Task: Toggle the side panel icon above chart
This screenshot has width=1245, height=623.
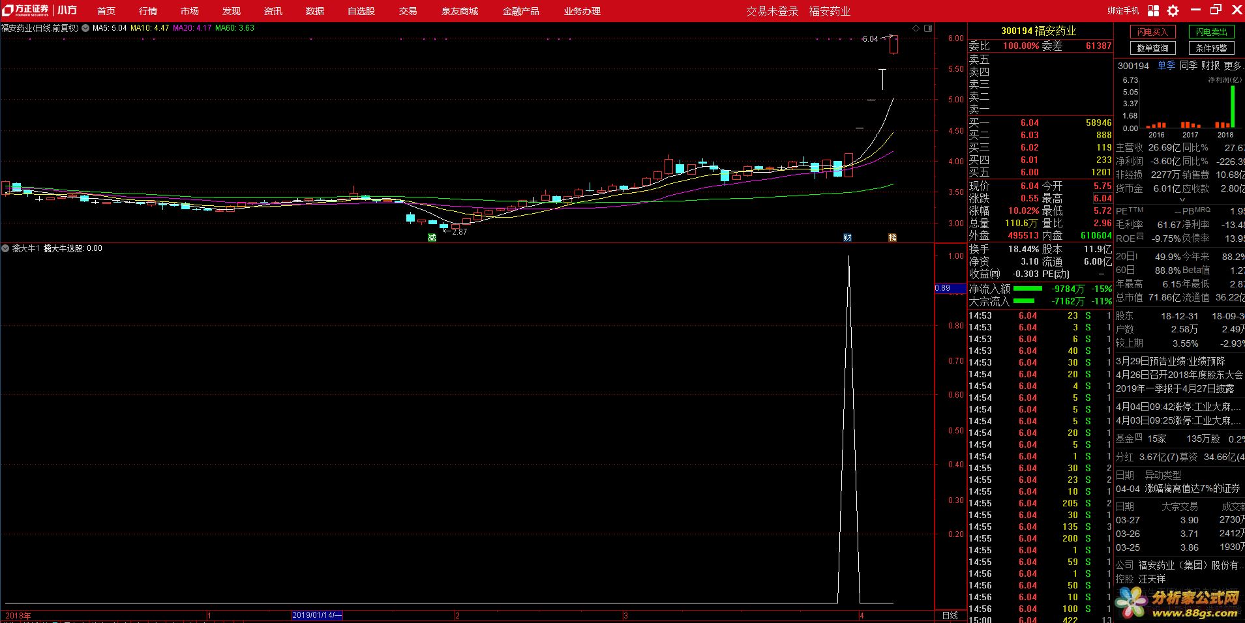Action: pos(928,29)
